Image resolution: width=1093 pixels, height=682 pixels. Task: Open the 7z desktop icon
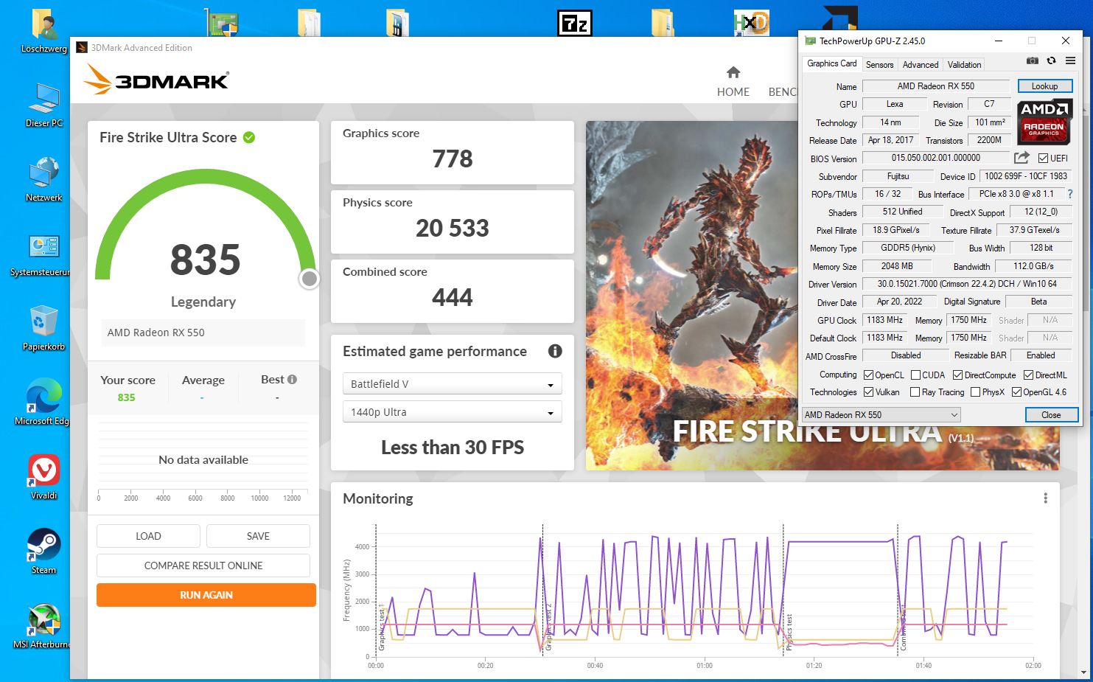tap(574, 23)
